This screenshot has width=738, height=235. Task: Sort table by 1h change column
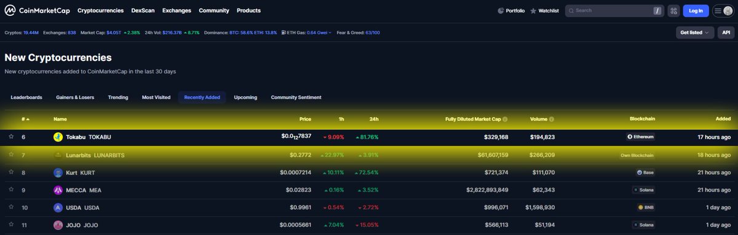[341, 119]
